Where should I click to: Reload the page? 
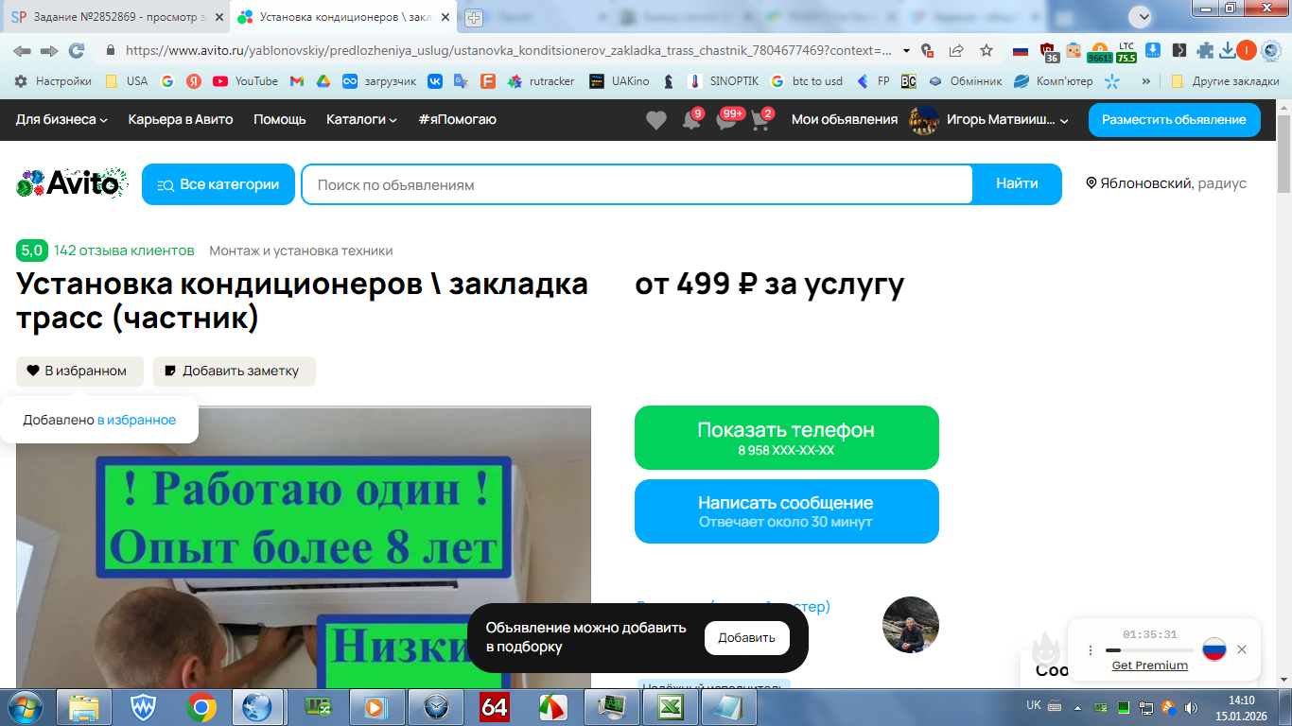[77, 50]
